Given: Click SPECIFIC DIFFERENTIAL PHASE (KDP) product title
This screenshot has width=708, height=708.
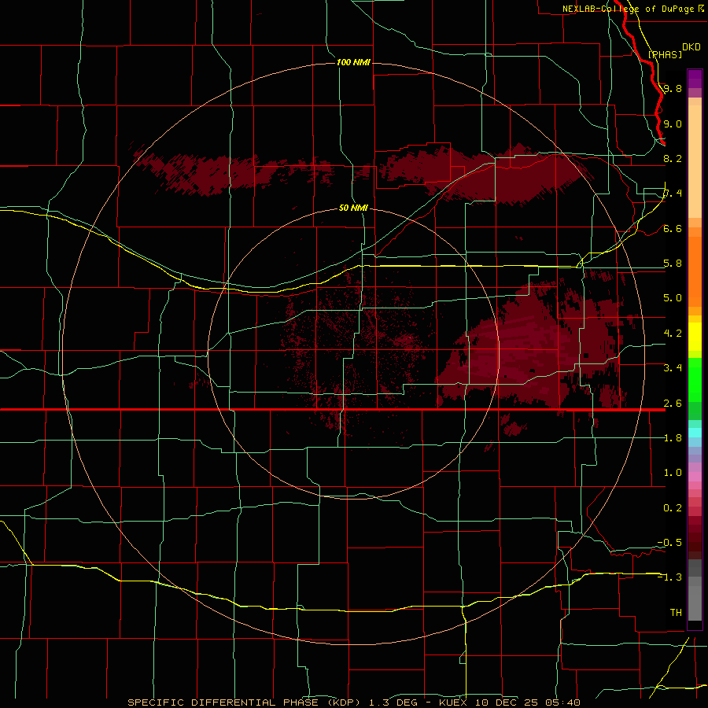Looking at the screenshot, I should point(245,702).
